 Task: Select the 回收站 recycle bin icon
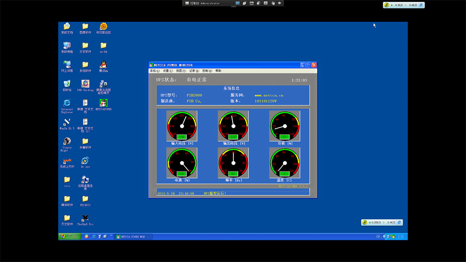pyautogui.click(x=67, y=86)
